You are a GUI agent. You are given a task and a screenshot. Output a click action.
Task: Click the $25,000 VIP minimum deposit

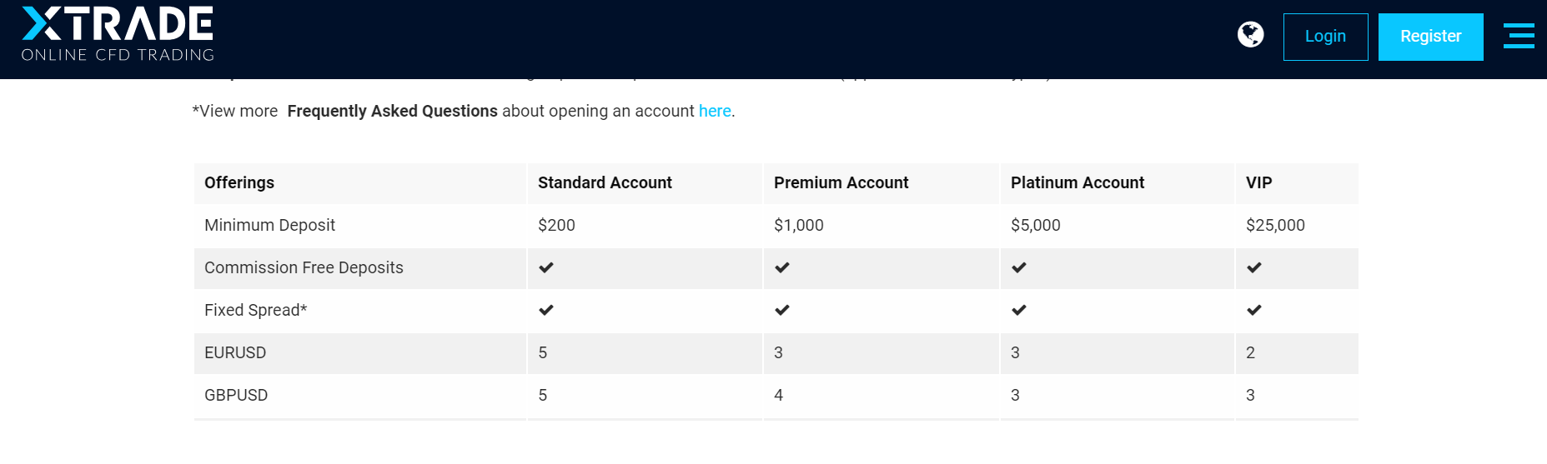[x=1275, y=225]
